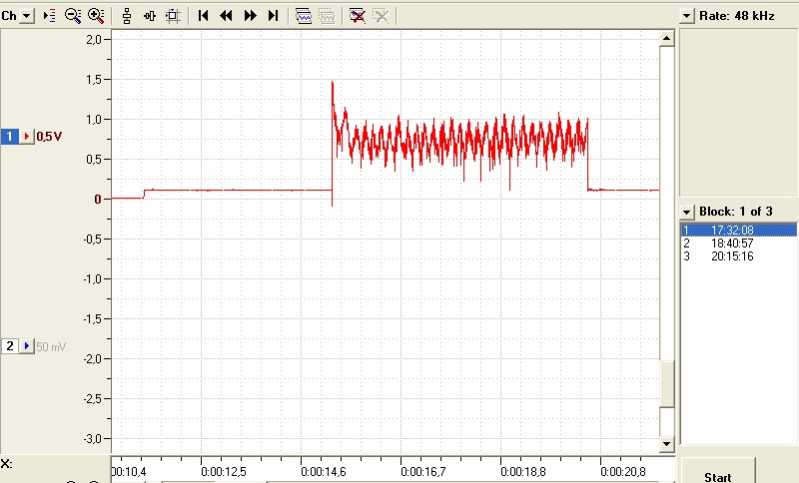Screen dimensions: 799x483
Task: Click the X: cursor readout label
Action: (x=7, y=464)
